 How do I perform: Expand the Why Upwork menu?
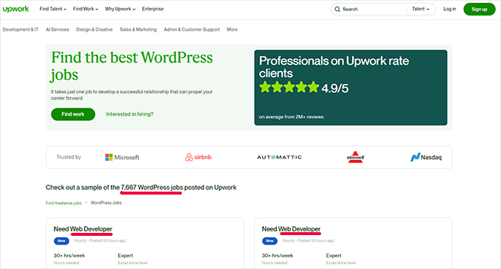pyautogui.click(x=120, y=9)
